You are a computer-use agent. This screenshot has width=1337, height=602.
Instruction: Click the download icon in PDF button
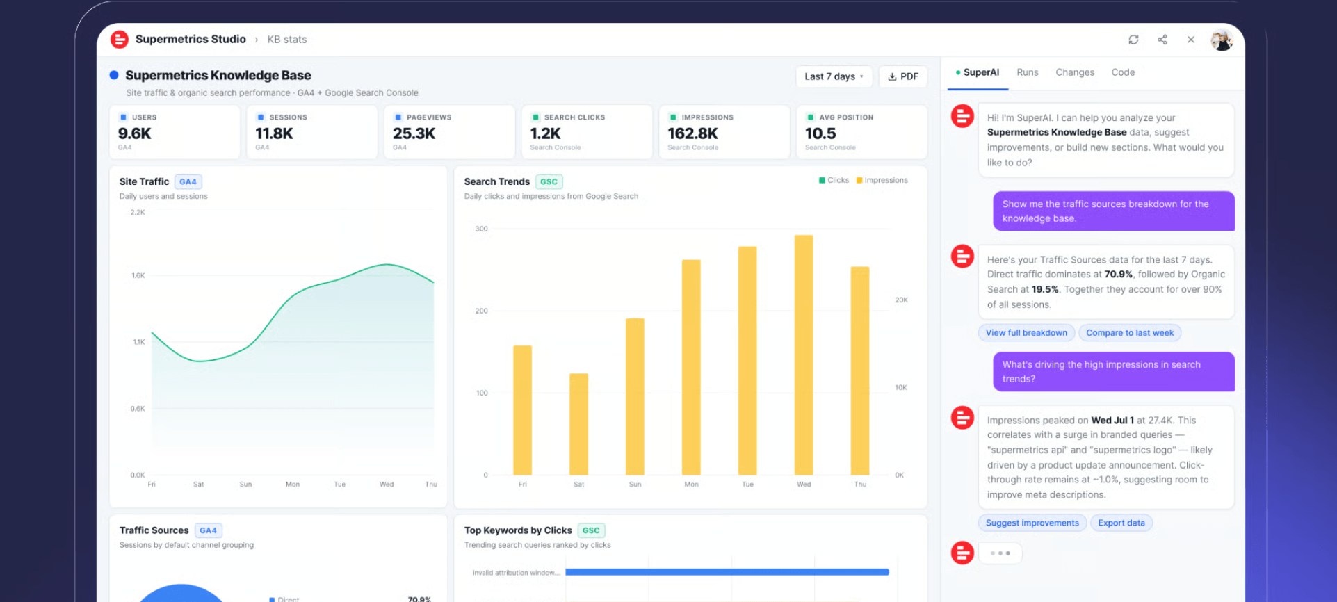tap(892, 76)
